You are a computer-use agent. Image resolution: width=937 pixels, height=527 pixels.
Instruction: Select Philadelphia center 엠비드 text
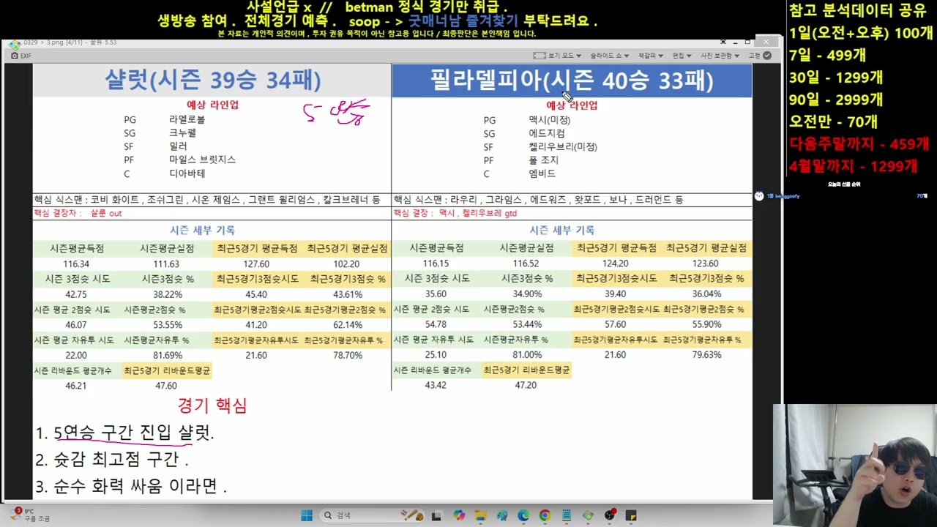click(x=542, y=173)
